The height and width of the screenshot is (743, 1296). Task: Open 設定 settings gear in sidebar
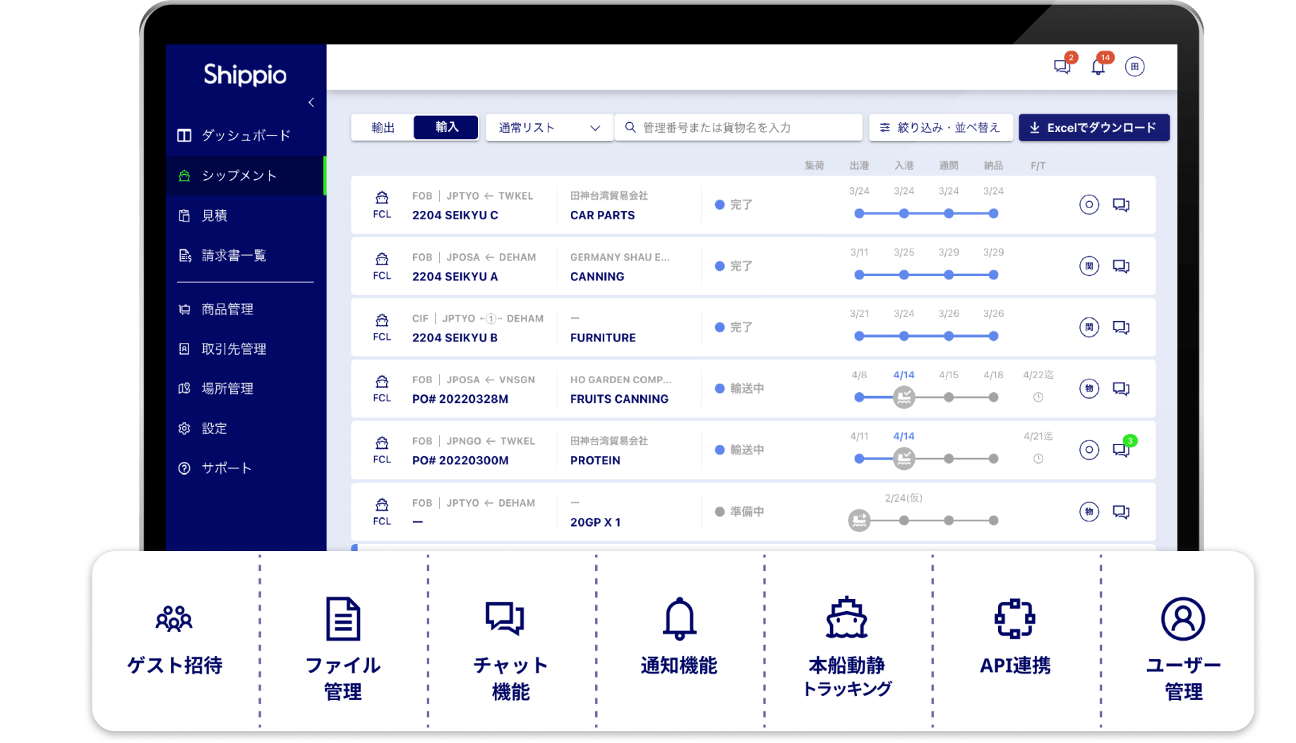point(184,428)
